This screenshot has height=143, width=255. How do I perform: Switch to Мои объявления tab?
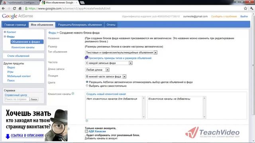point(42,25)
